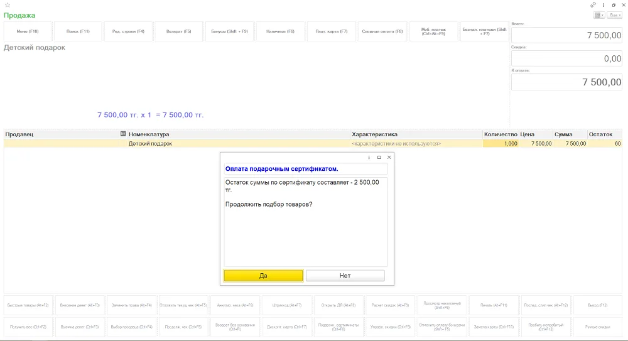The height and width of the screenshot is (341, 628).
Task: Open the main window's three-dot menu
Action: pos(604,5)
